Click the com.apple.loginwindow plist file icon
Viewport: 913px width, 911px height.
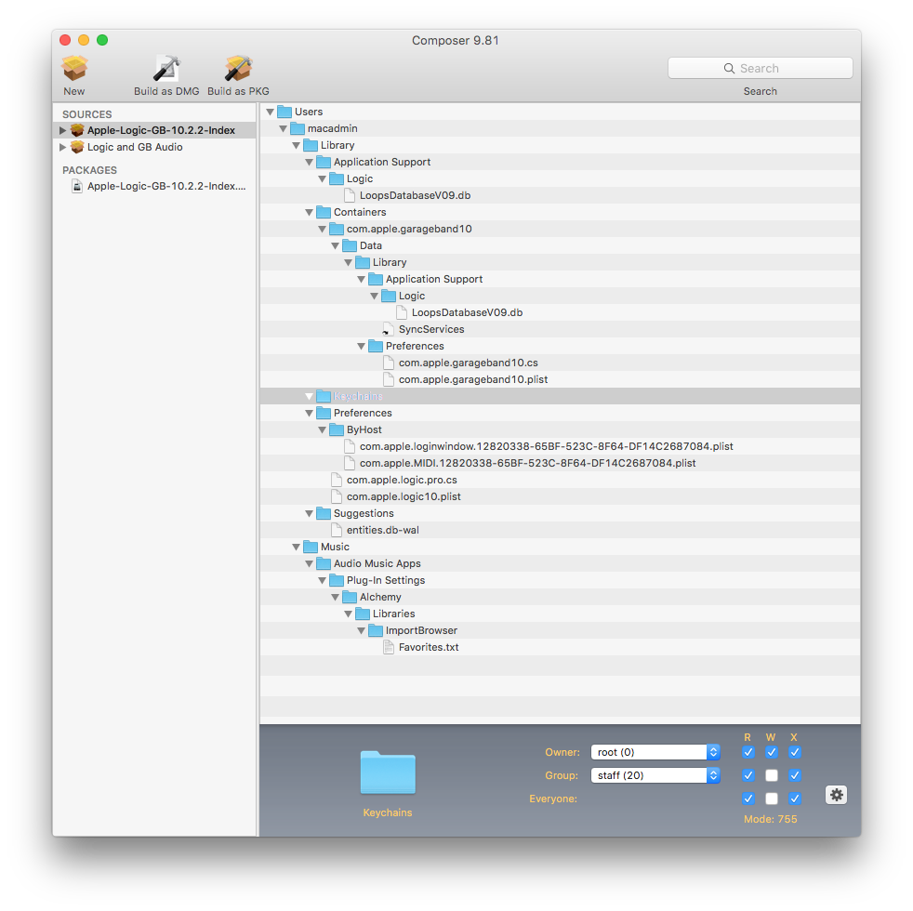tap(350, 447)
